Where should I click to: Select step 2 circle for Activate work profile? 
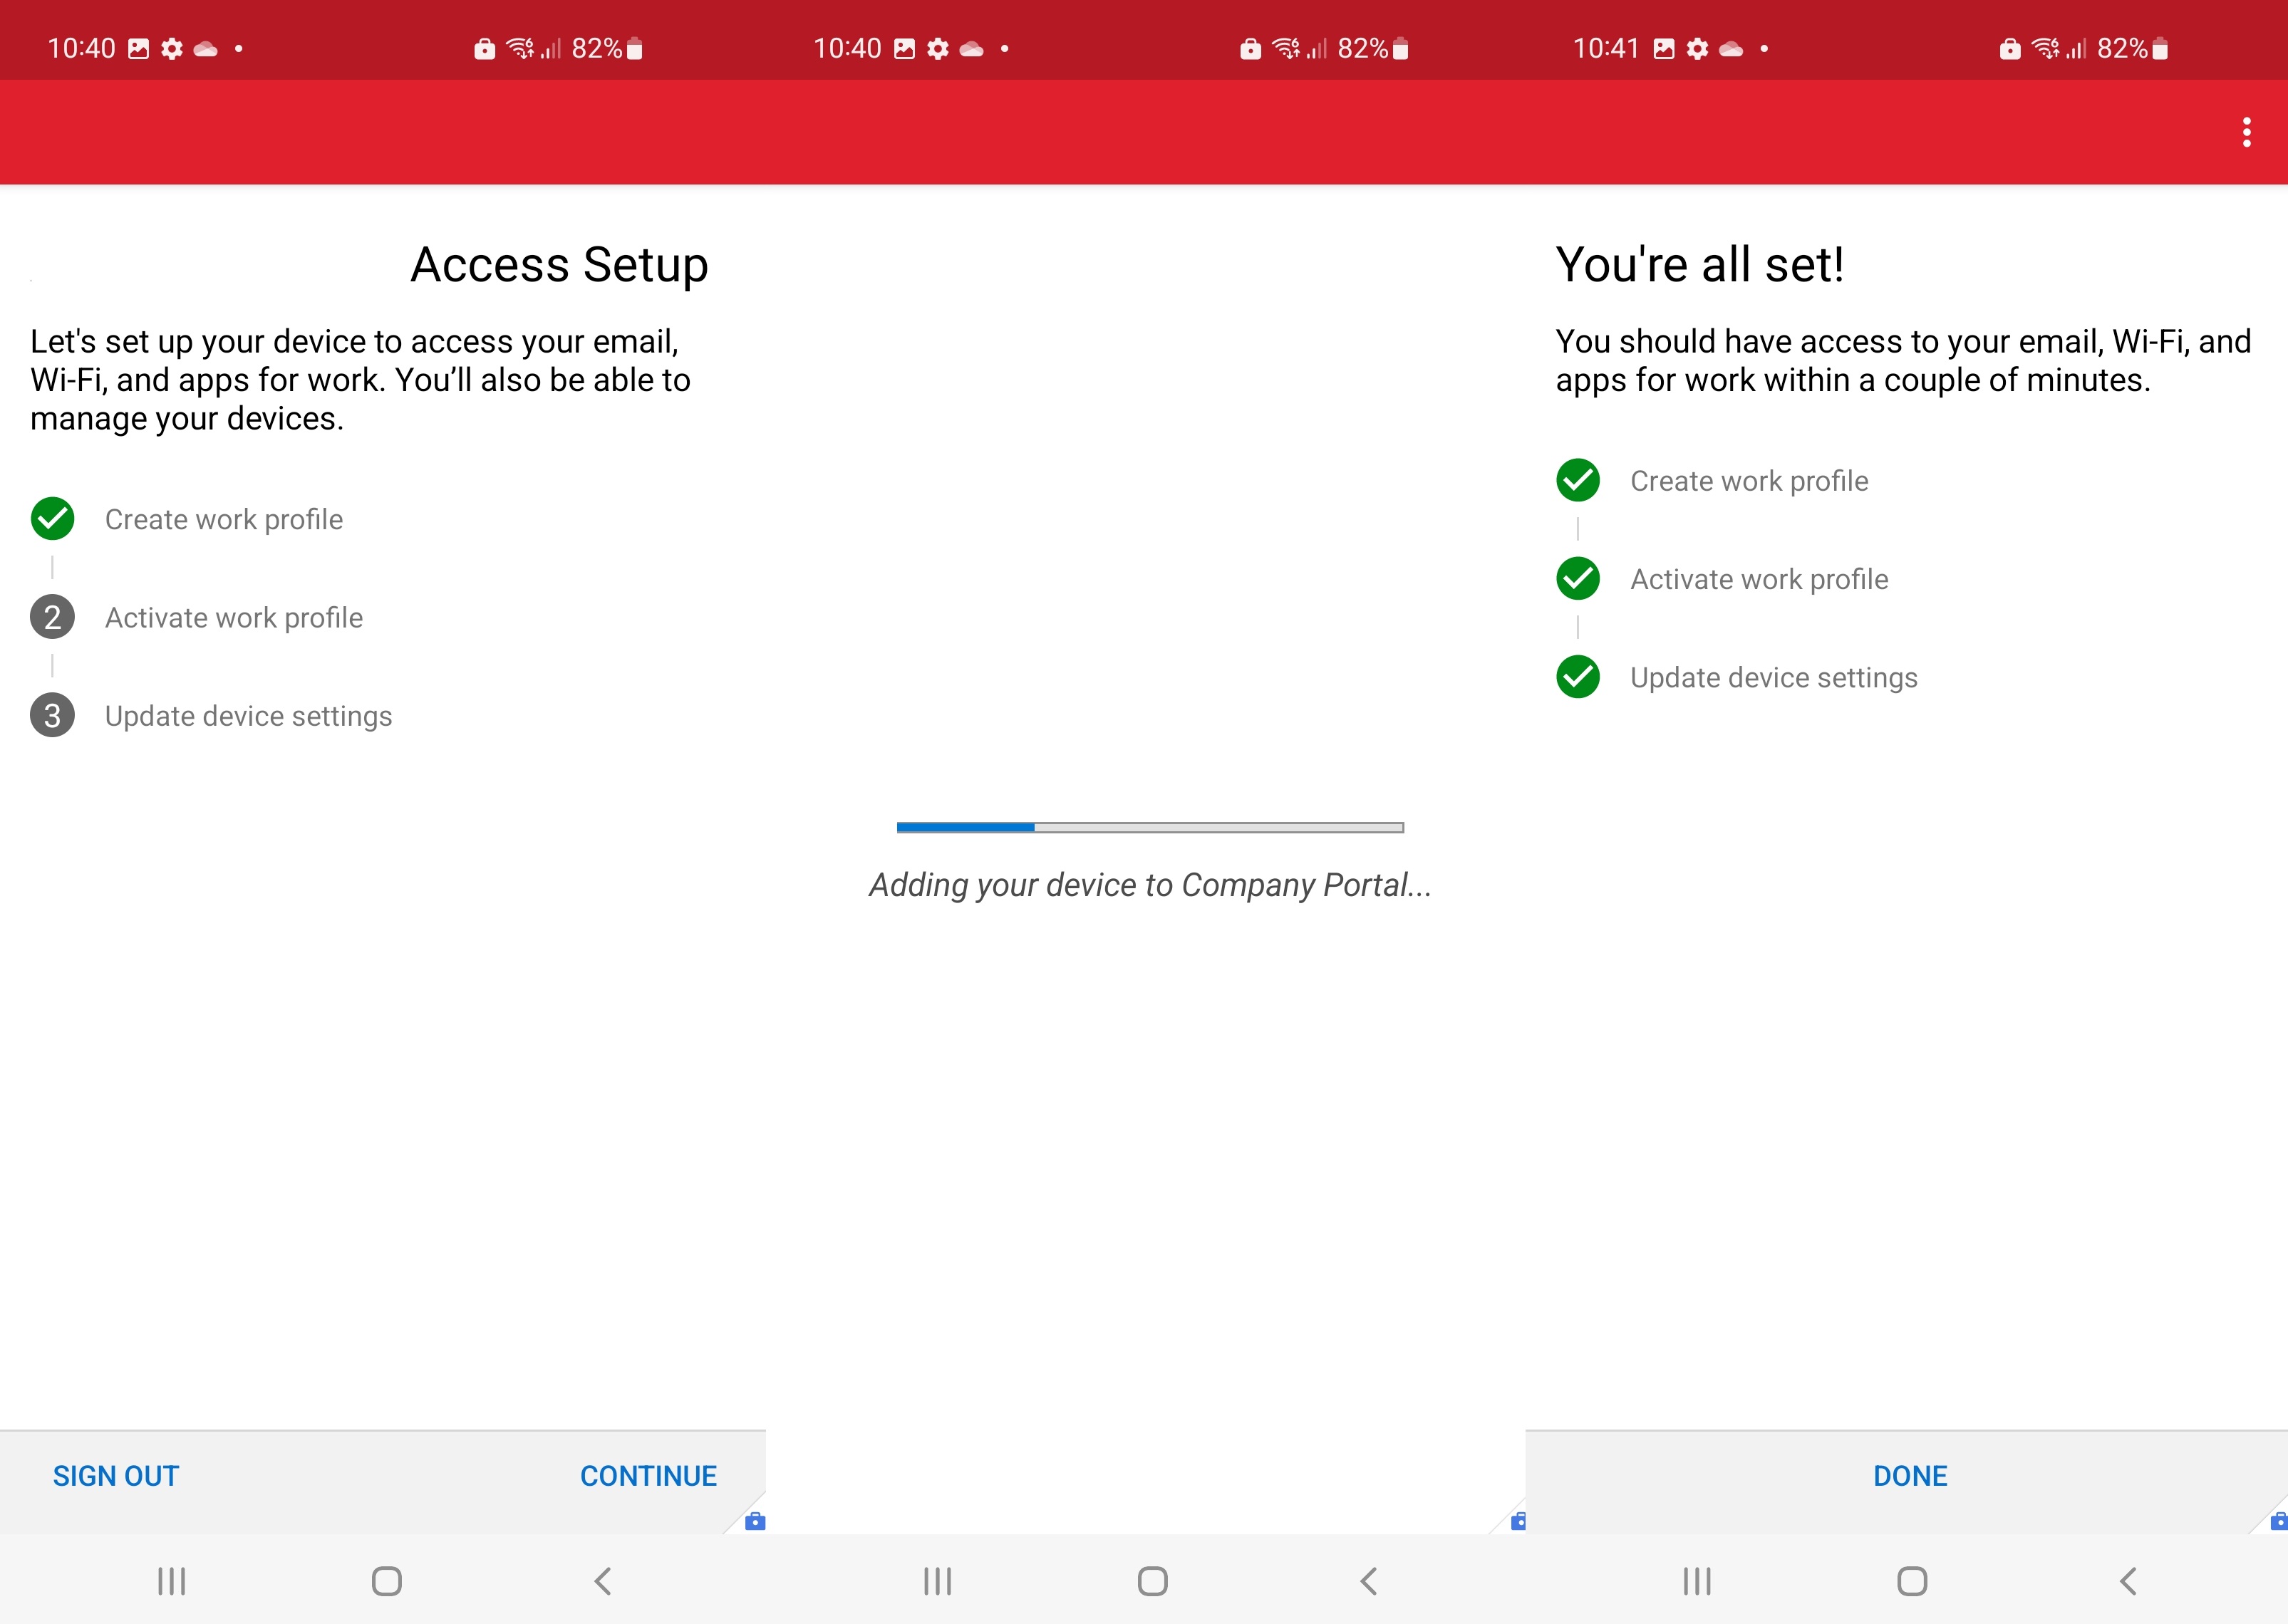52,617
